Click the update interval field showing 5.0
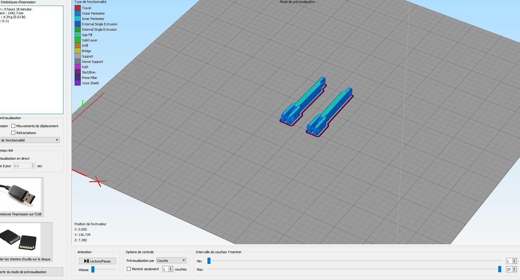Image resolution: width=520 pixels, height=280 pixels. click(22, 166)
